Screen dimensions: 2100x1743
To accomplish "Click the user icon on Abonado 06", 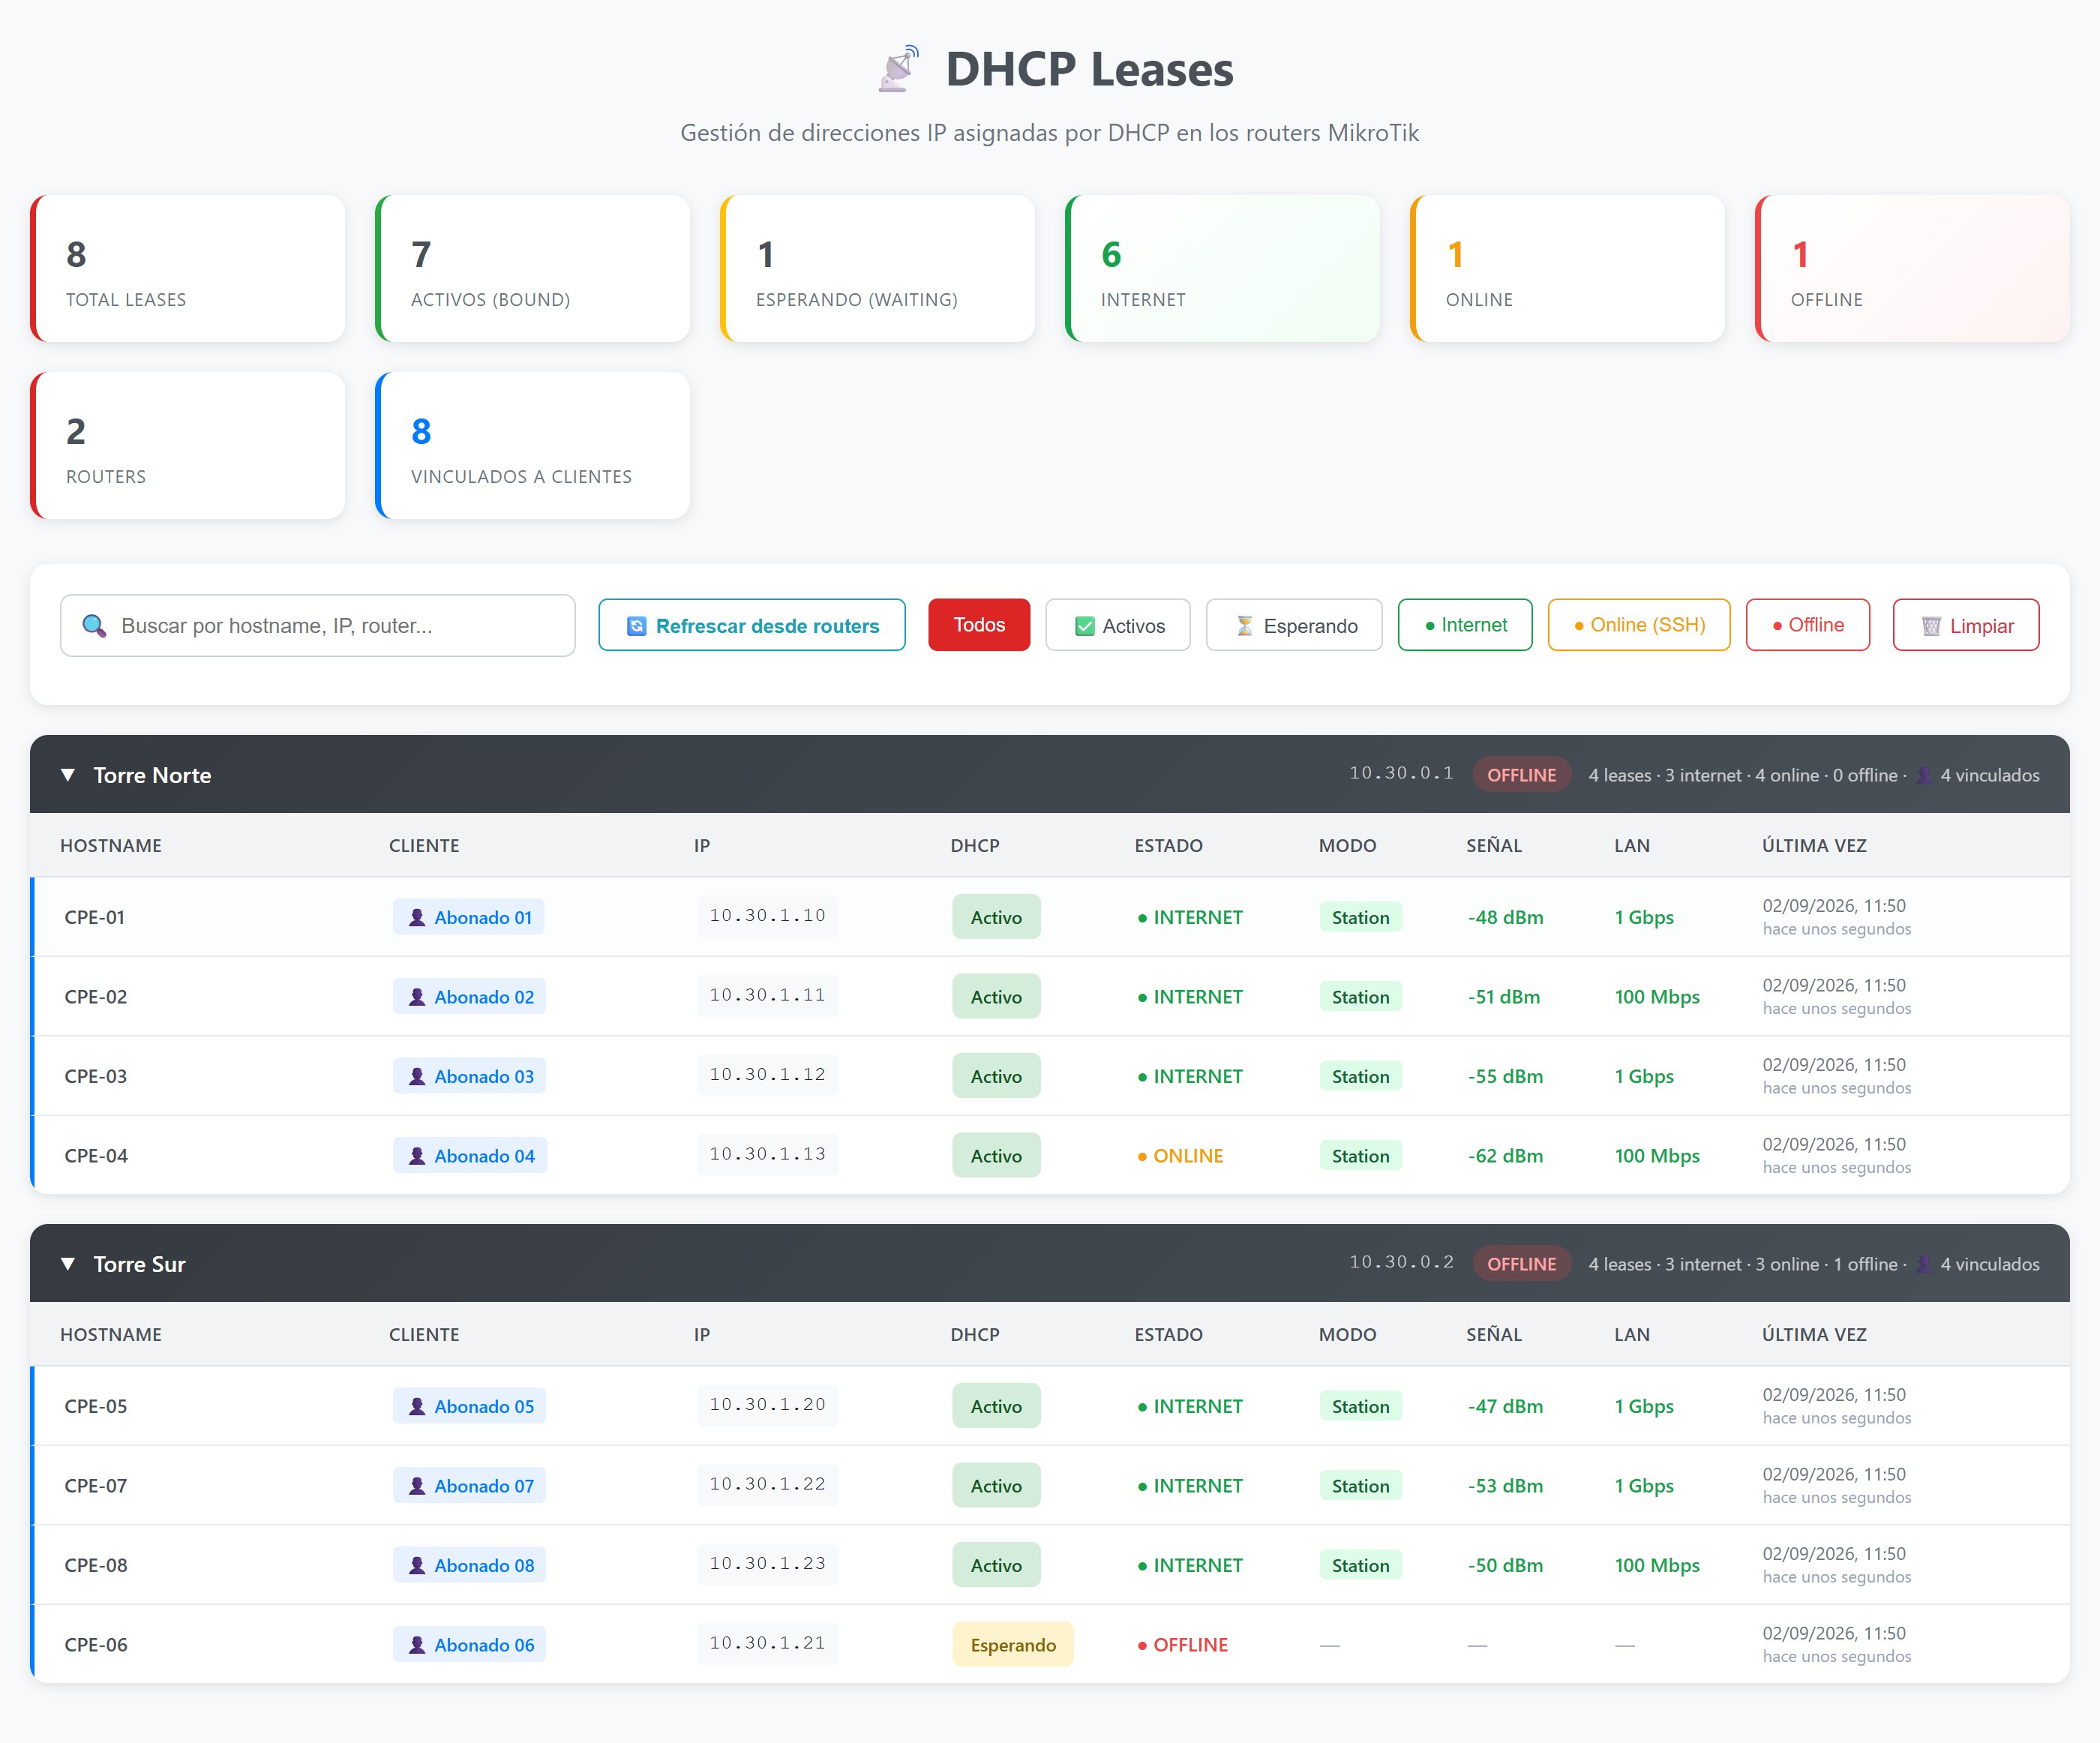I will click(417, 1645).
